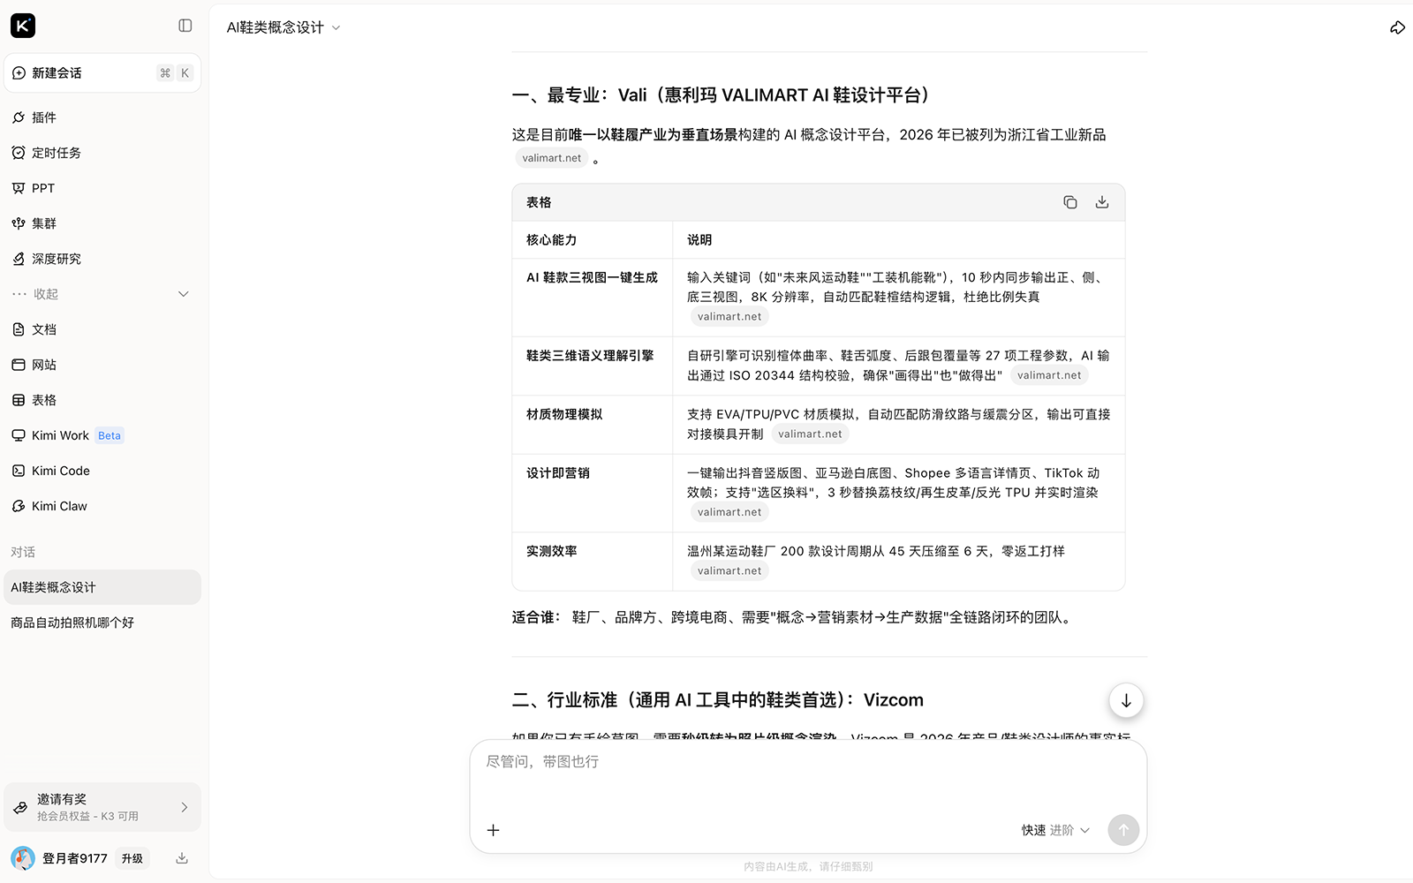
Task: Click the 核心能力 table header
Action: [x=593, y=240]
